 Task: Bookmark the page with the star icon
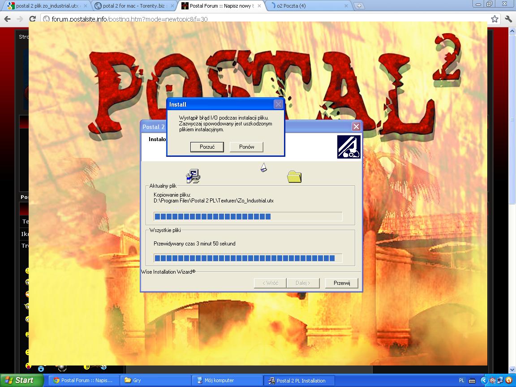pos(494,19)
